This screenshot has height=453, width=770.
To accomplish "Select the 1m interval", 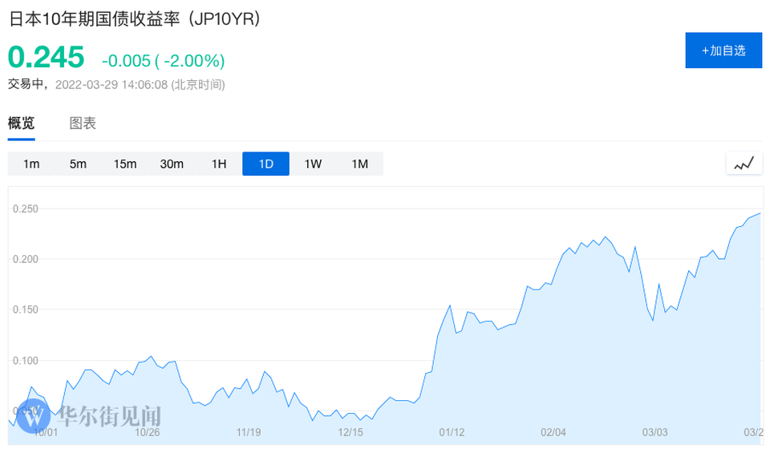I will [x=31, y=164].
